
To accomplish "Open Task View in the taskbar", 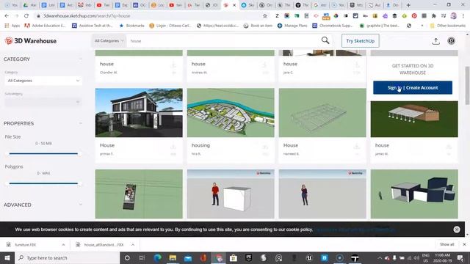I will (x=142, y=257).
